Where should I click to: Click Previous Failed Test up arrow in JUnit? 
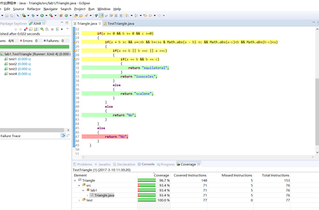coord(21,29)
